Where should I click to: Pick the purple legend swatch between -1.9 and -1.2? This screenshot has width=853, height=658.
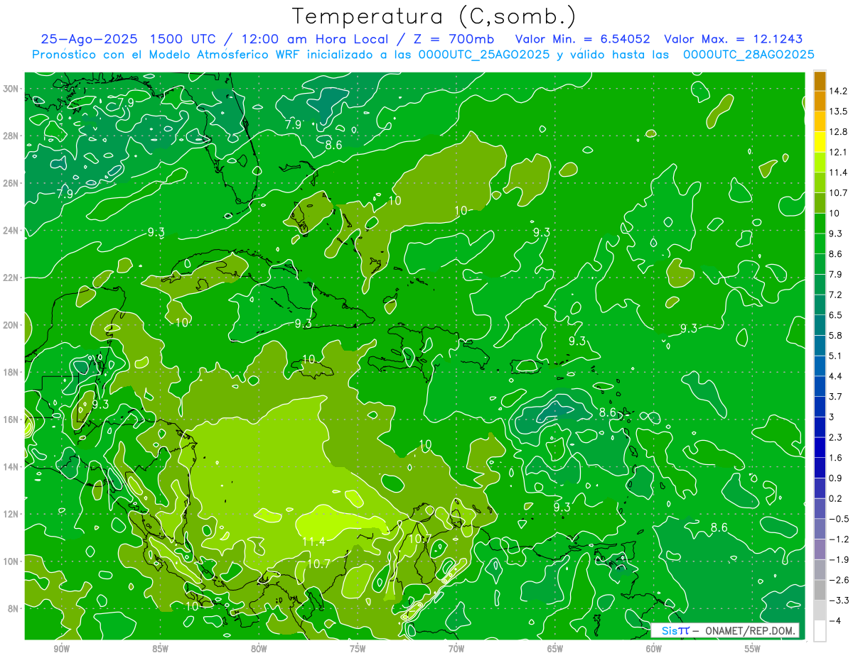[x=820, y=549]
